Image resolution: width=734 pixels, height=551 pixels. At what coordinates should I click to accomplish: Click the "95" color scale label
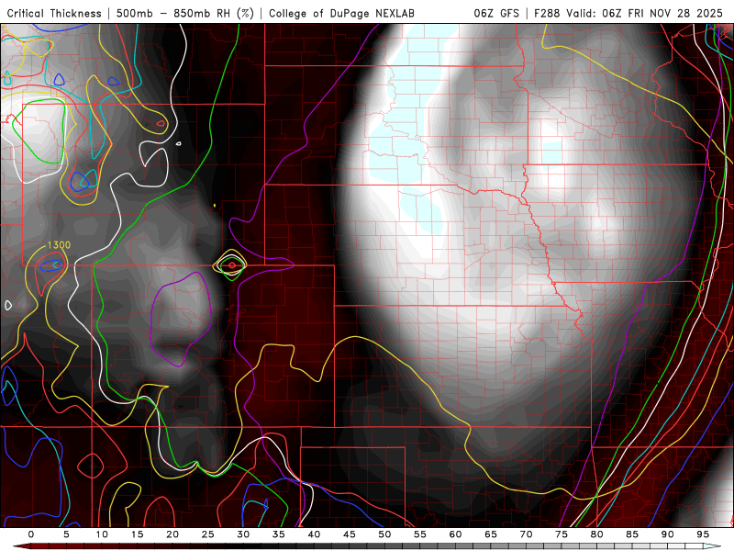click(x=703, y=534)
